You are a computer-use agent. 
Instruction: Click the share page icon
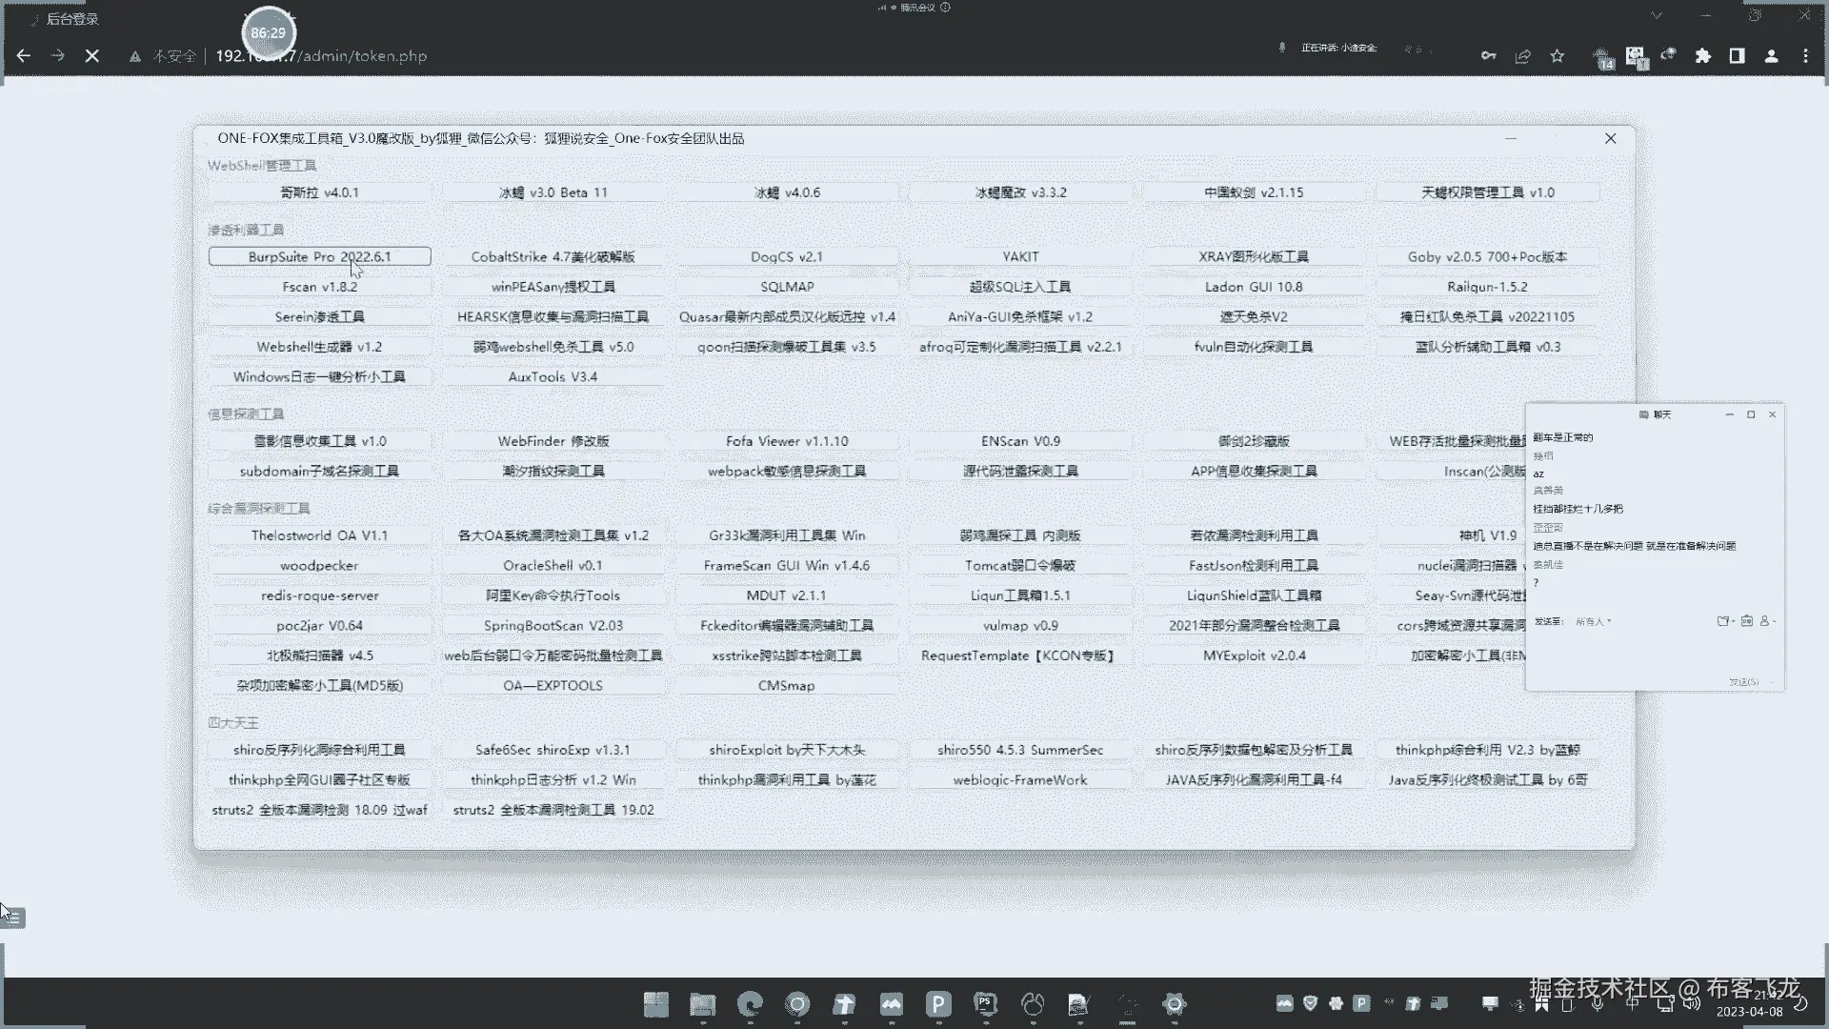pyautogui.click(x=1522, y=56)
